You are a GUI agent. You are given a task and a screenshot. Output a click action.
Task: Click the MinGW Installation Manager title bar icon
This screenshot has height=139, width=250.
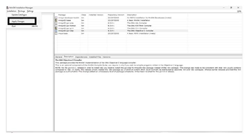point(8,8)
